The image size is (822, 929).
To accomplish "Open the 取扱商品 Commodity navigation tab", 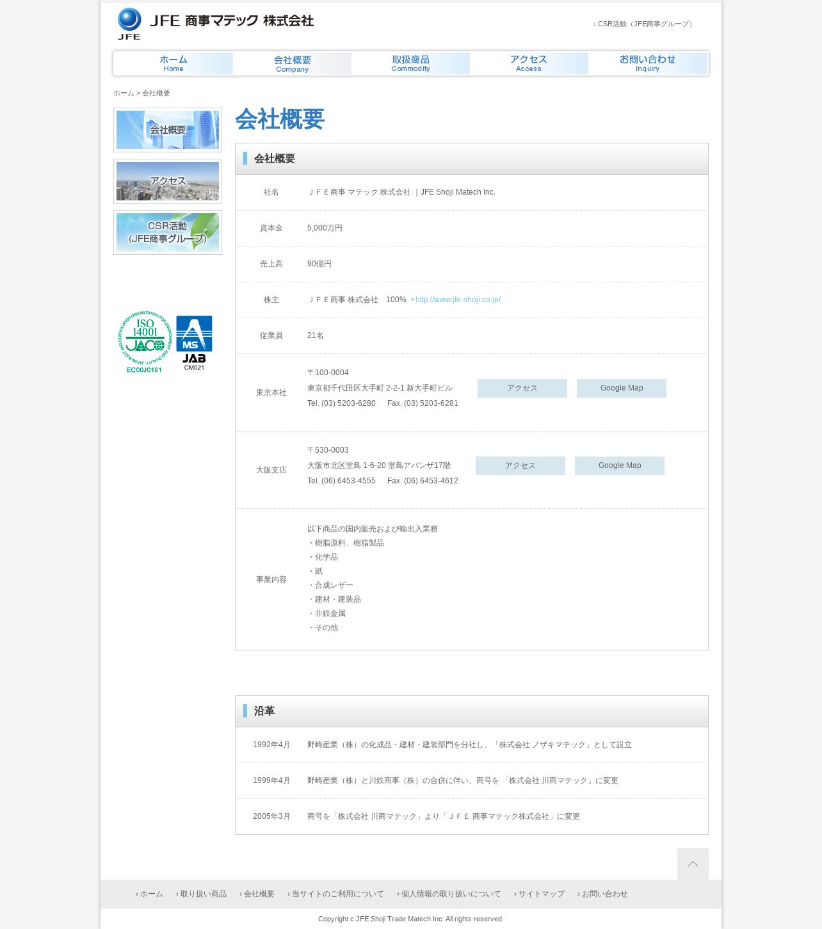I will tap(411, 63).
